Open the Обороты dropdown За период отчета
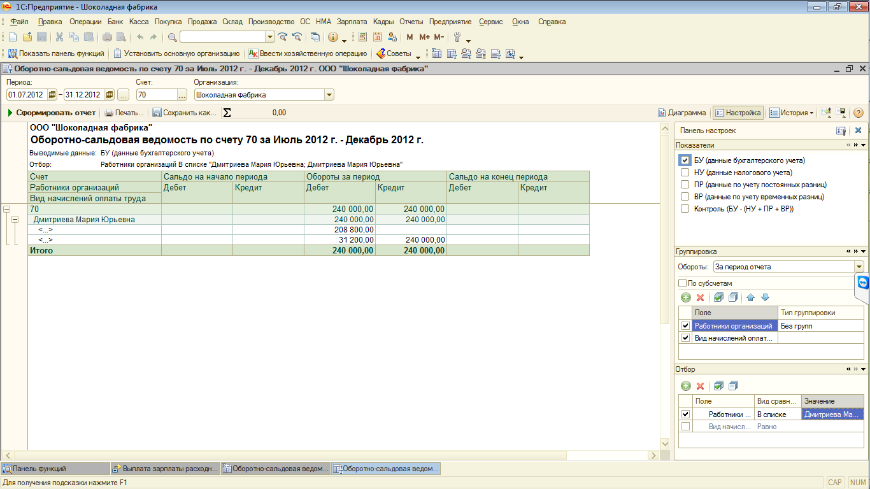The height and width of the screenshot is (489, 870). [859, 267]
